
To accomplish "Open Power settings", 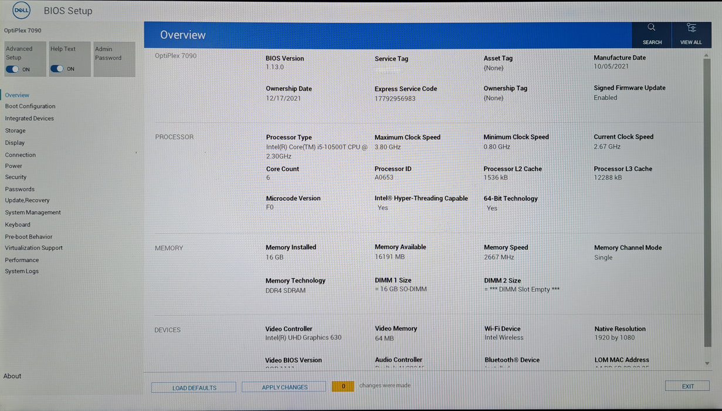I will coord(13,166).
